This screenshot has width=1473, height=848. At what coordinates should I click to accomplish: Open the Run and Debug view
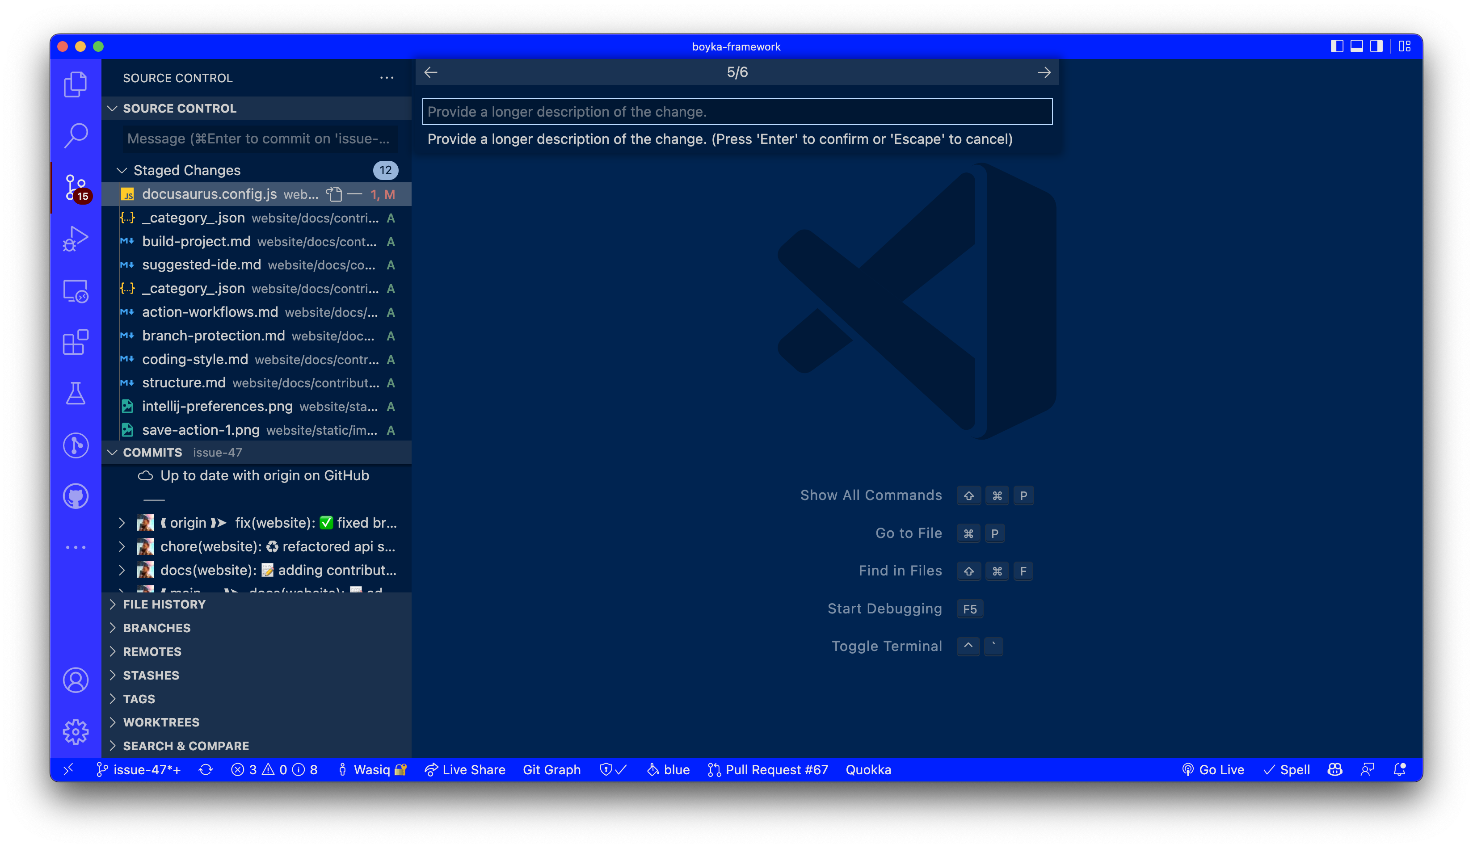75,237
